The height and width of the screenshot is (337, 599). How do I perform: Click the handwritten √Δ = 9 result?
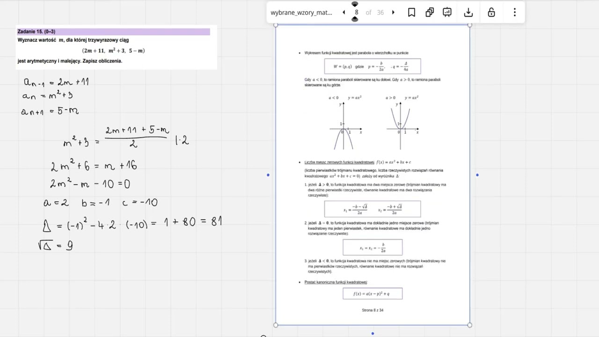click(55, 245)
